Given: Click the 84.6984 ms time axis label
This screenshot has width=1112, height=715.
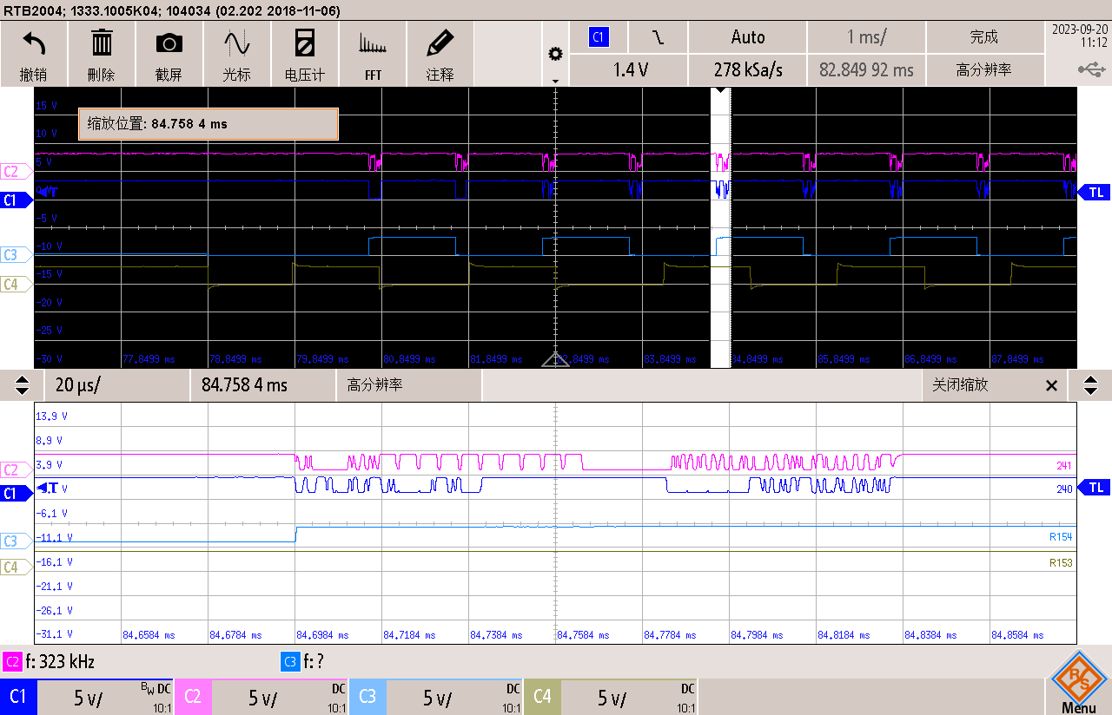Looking at the screenshot, I should 322,635.
